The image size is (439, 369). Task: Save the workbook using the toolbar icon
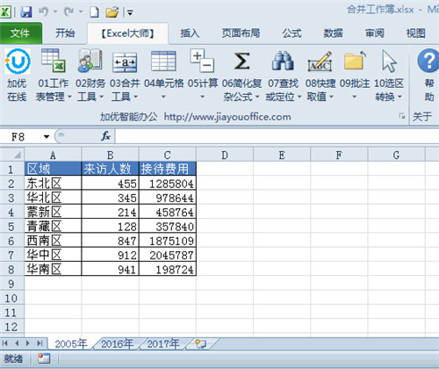pos(26,12)
